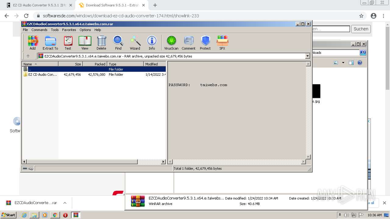Viewport: 390px width, 219px height.
Task: Click the 42,576,080 packed value
Action: click(x=97, y=75)
